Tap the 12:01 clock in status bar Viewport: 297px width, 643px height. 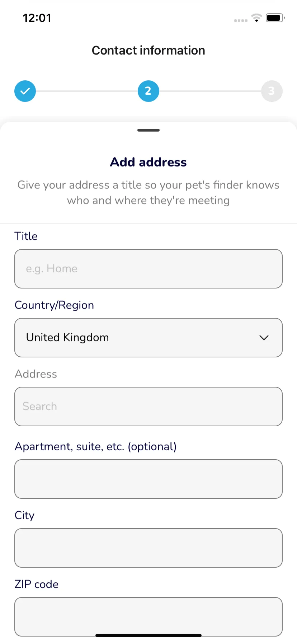pos(37,18)
